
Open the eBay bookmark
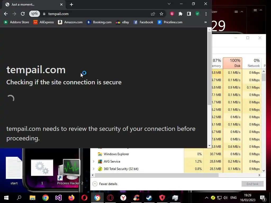(122, 22)
